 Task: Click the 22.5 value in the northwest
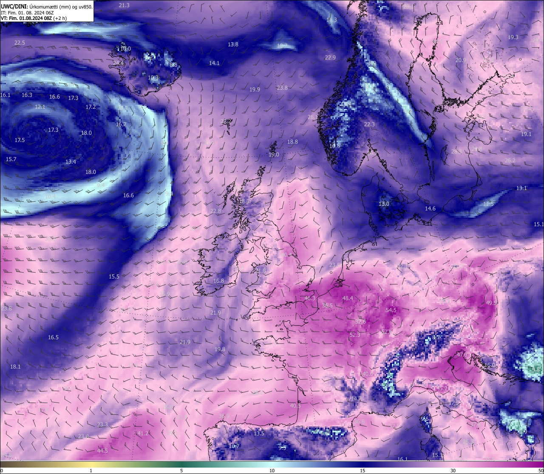coord(20,43)
